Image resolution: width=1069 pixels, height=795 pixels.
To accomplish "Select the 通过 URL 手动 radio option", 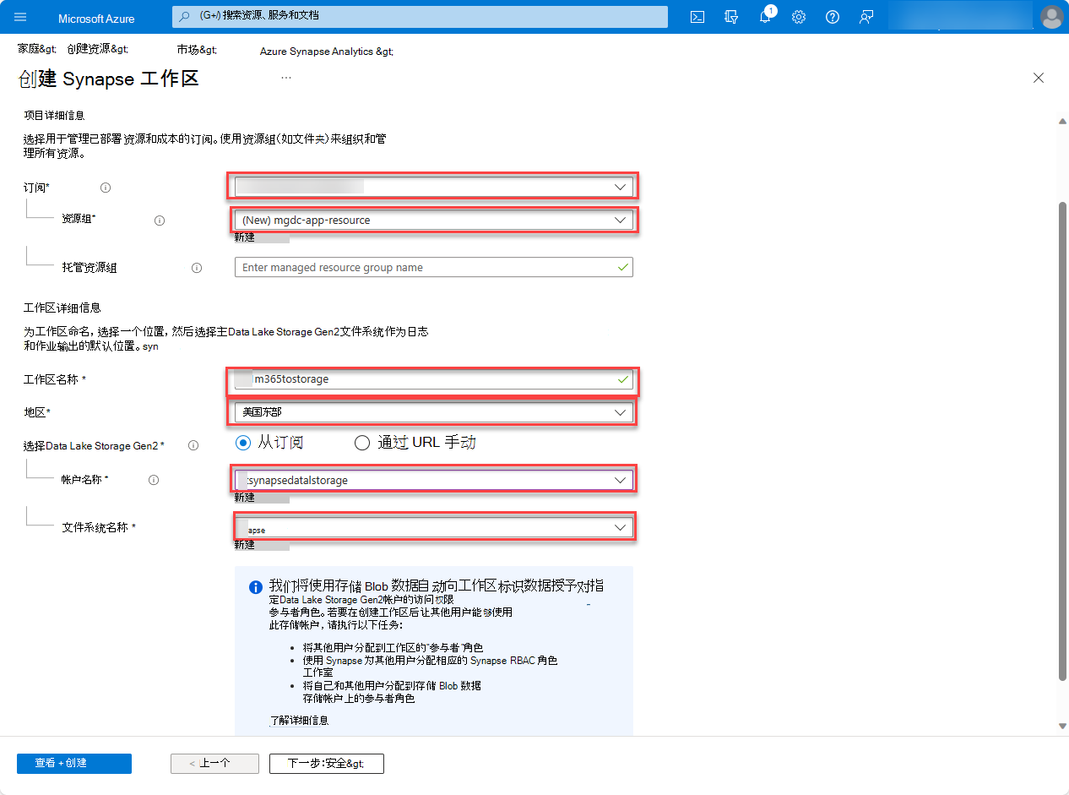I will tap(362, 443).
